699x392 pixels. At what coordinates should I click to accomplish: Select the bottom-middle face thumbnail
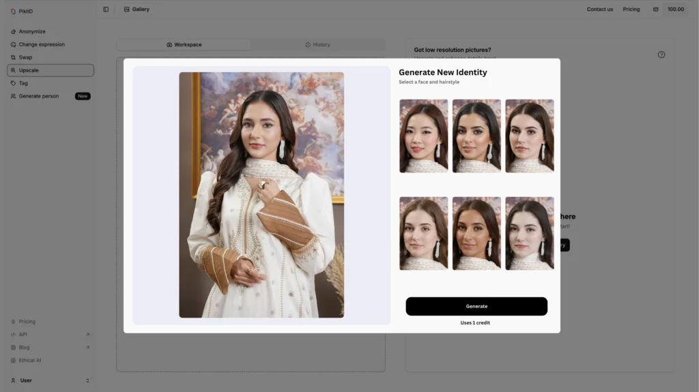(x=476, y=233)
